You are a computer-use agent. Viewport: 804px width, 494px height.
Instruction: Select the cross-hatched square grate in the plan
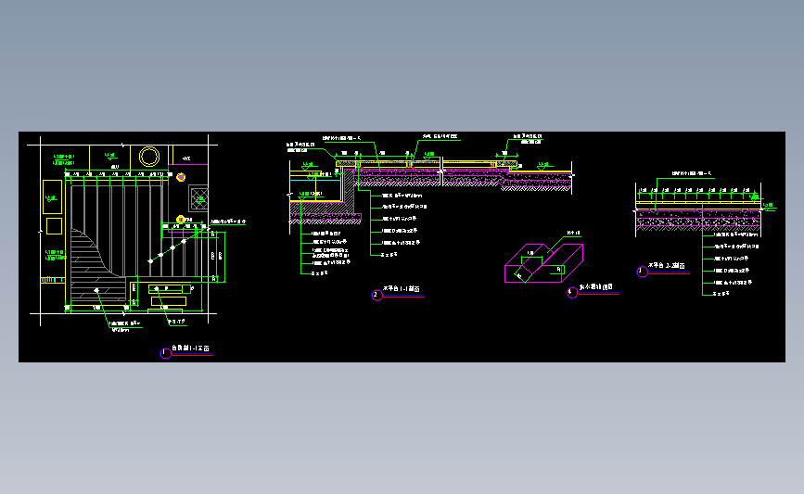tap(199, 198)
